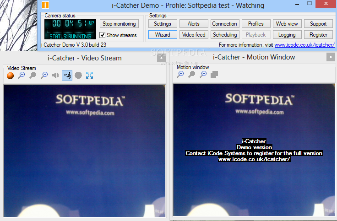Open the Connection settings
Image resolution: width=337 pixels, height=221 pixels.
pyautogui.click(x=225, y=24)
